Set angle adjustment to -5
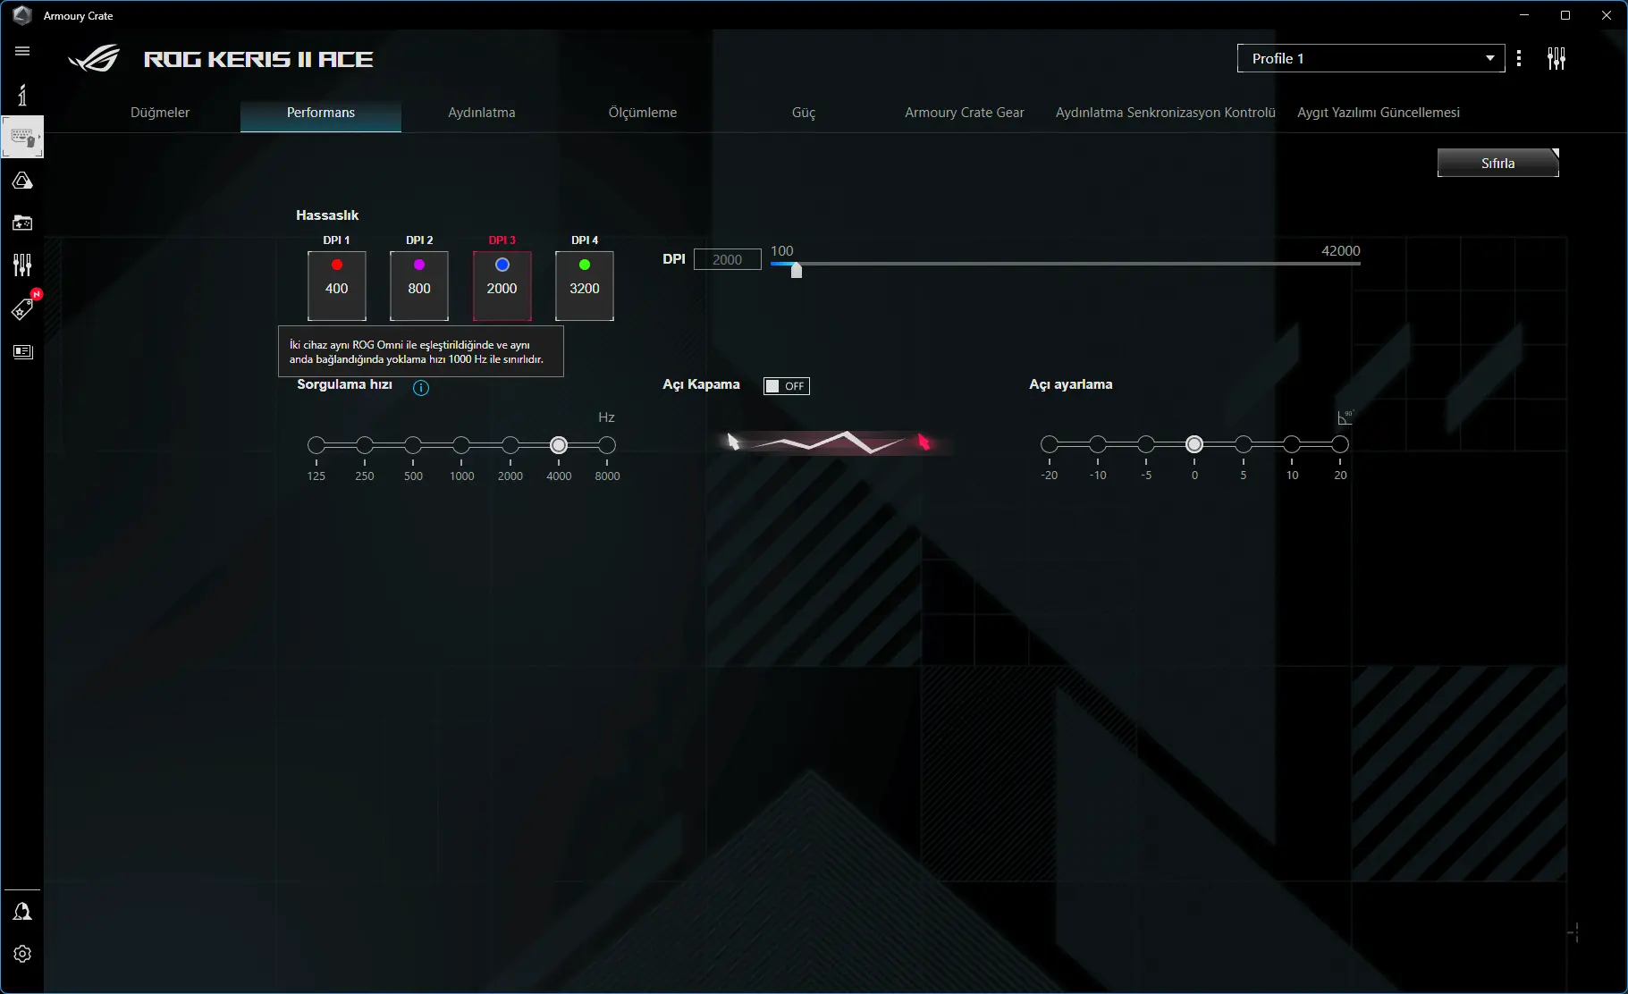 coord(1146,444)
